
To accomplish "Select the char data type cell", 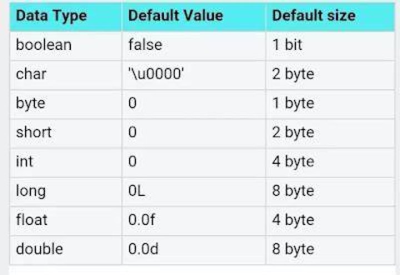I will point(66,75).
